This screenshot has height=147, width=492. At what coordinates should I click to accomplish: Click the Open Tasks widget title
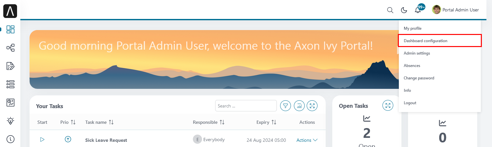[x=353, y=106]
